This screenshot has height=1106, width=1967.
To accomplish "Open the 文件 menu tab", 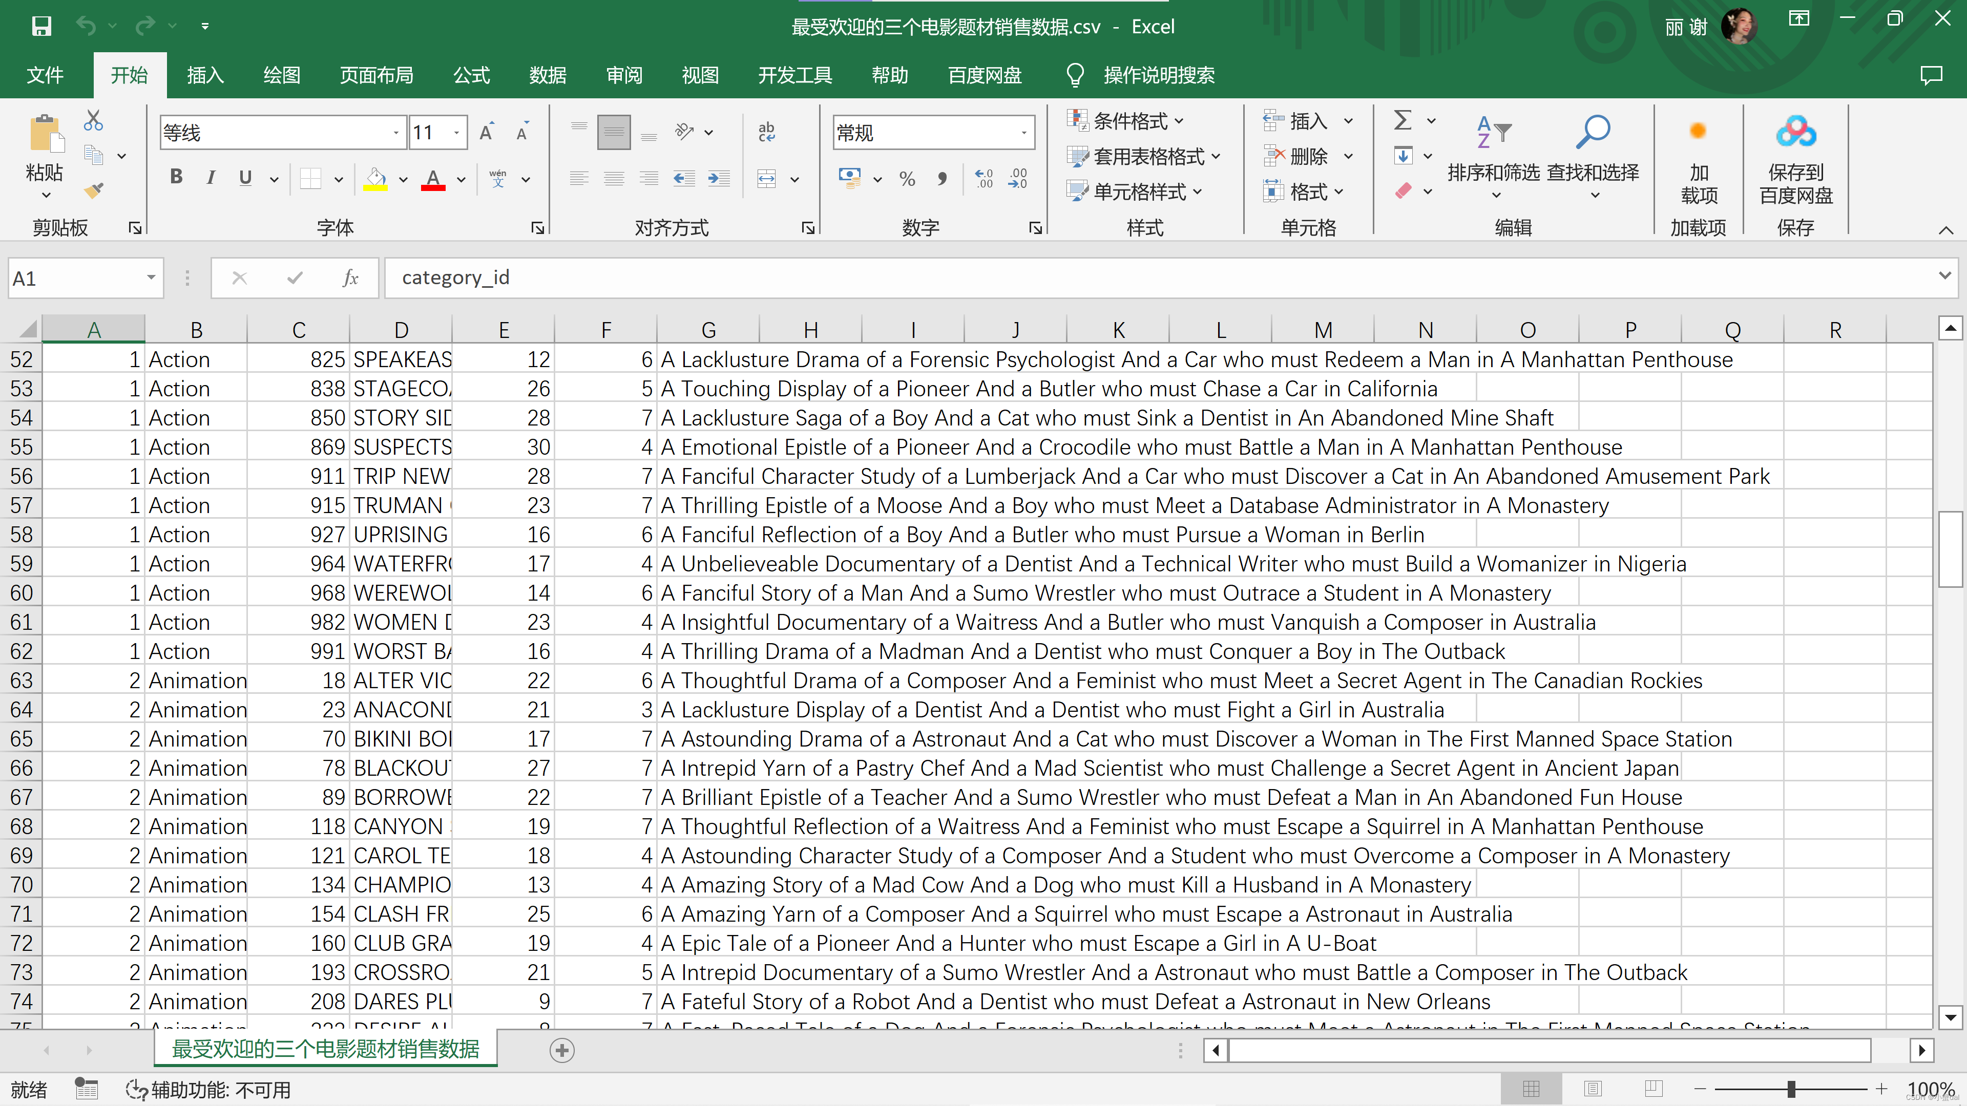I will 45,75.
